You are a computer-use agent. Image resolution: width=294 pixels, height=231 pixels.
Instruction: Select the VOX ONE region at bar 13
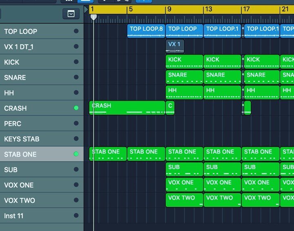(222, 184)
